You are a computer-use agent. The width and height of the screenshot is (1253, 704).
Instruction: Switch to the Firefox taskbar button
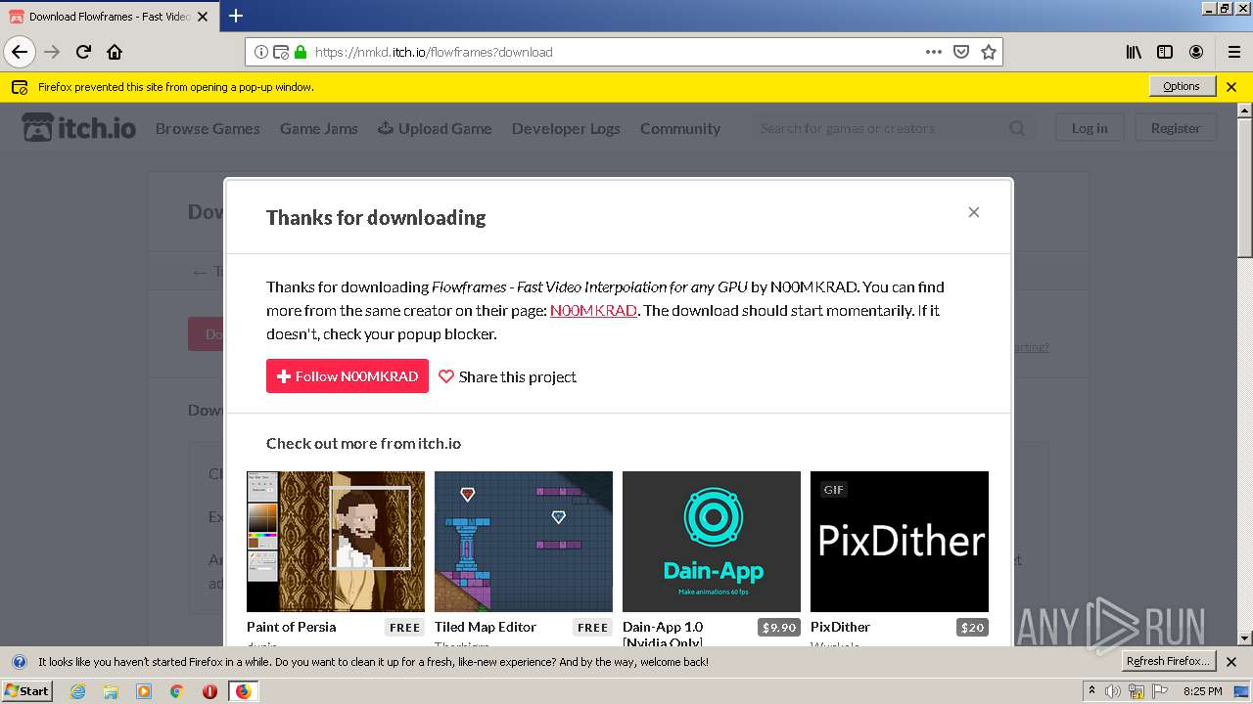[243, 691]
